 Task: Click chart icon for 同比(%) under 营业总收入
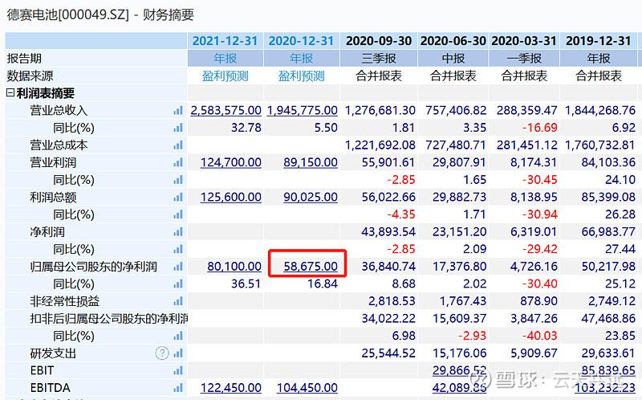[178, 129]
